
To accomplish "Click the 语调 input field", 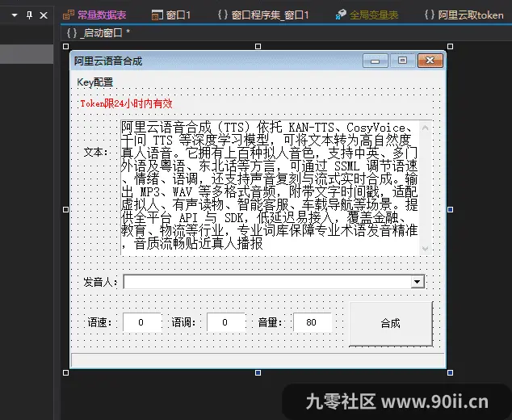I will pyautogui.click(x=226, y=322).
